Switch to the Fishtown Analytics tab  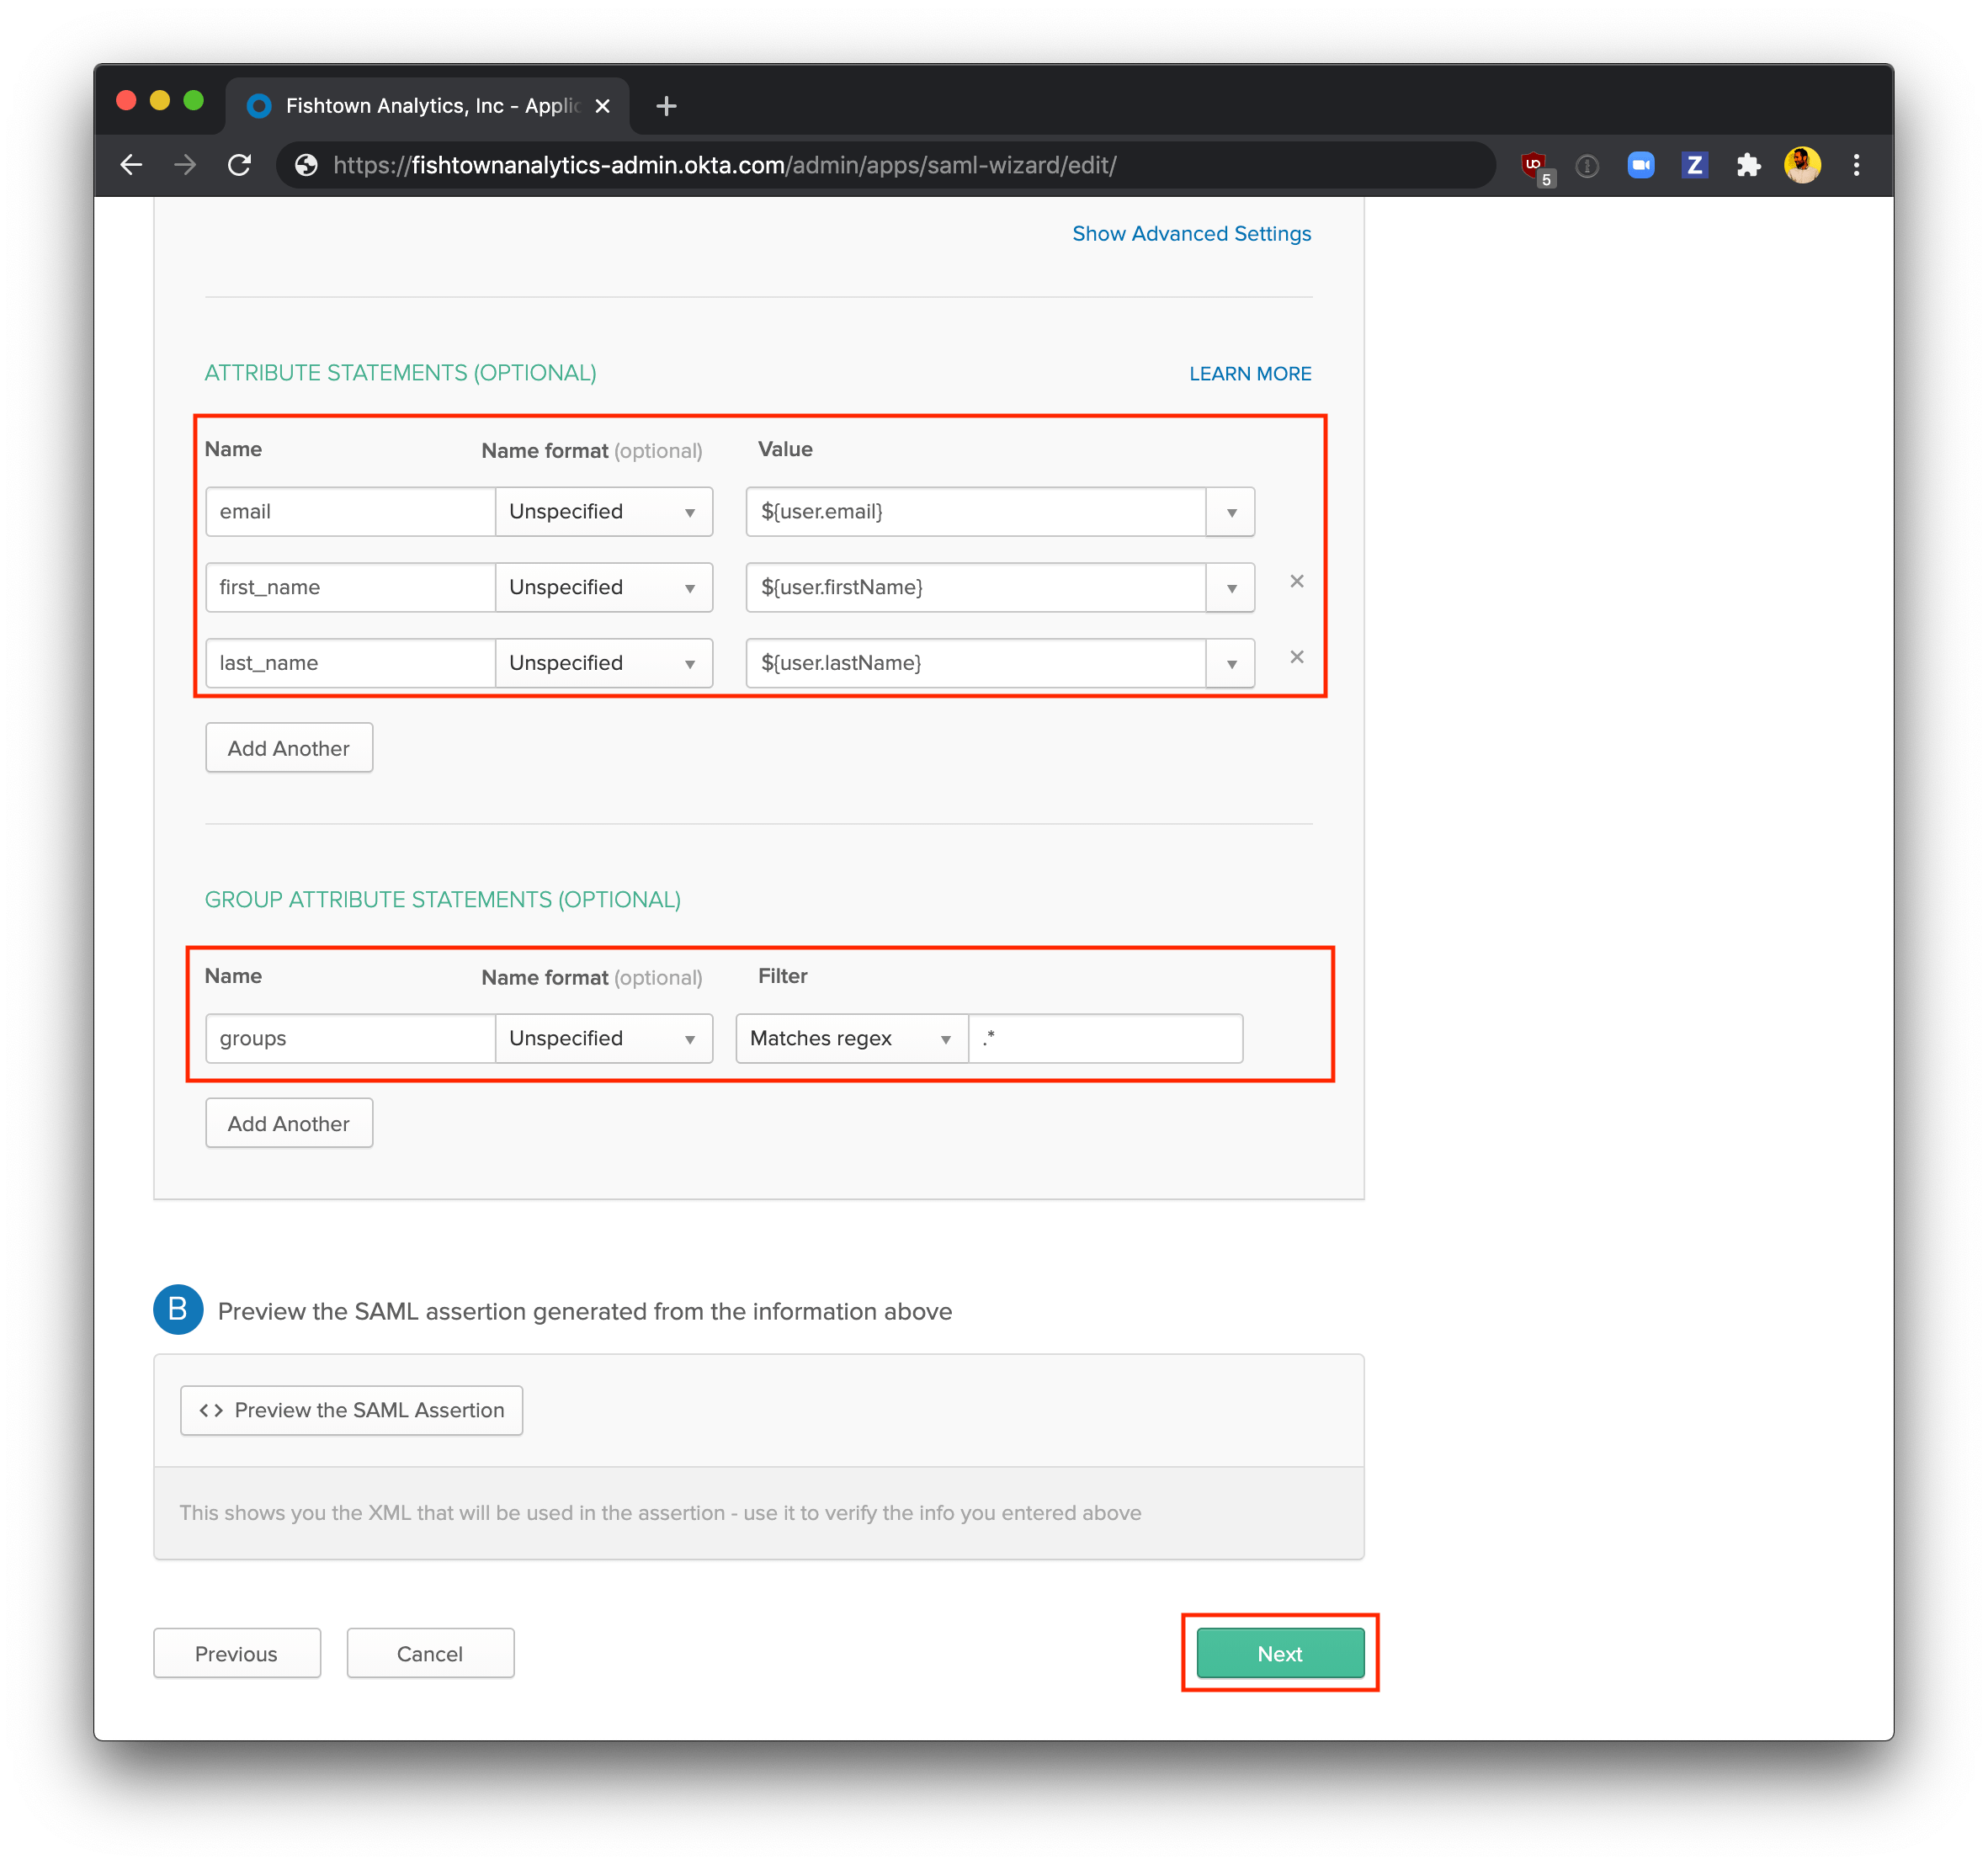(420, 105)
